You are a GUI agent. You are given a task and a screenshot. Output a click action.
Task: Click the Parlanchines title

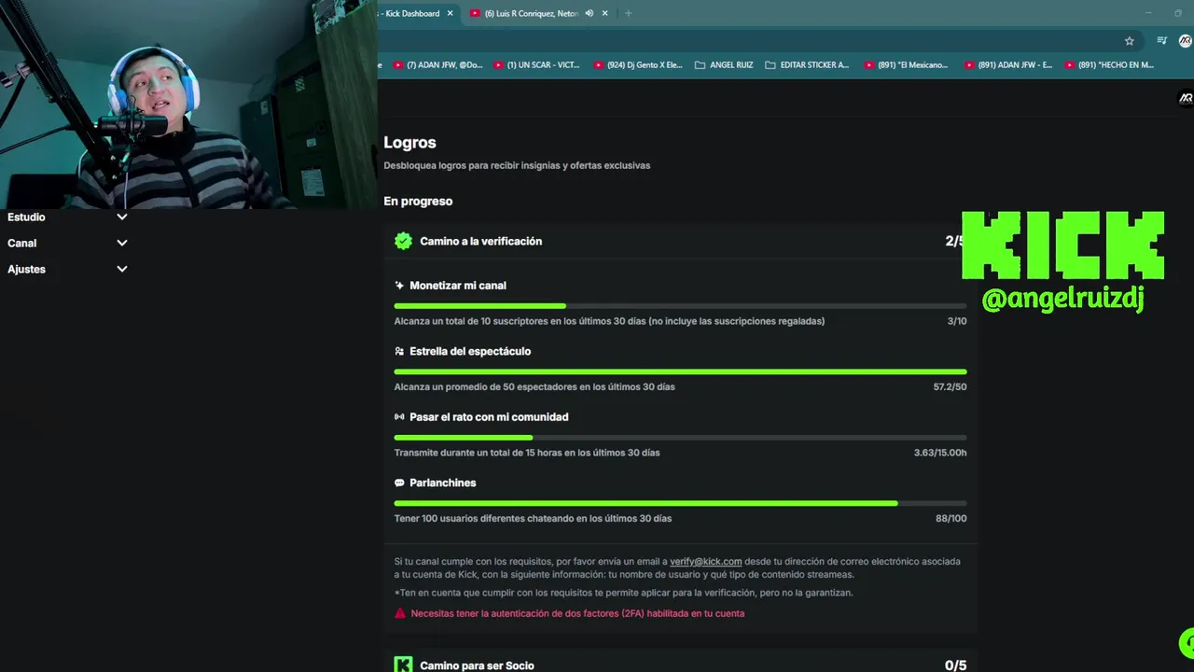443,483
